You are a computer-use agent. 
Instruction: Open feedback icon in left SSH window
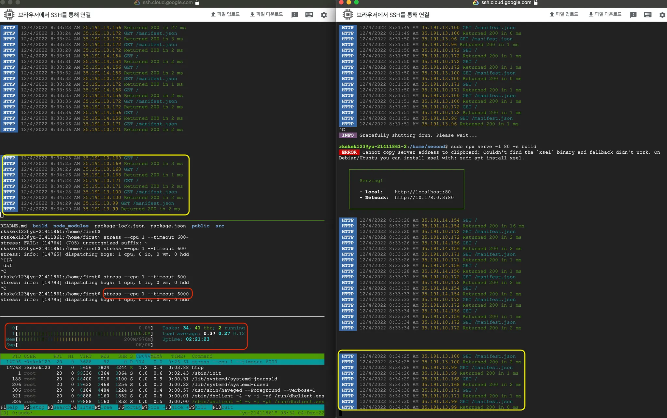pos(295,15)
